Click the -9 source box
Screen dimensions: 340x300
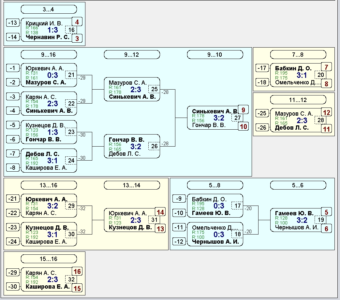coord(179,199)
